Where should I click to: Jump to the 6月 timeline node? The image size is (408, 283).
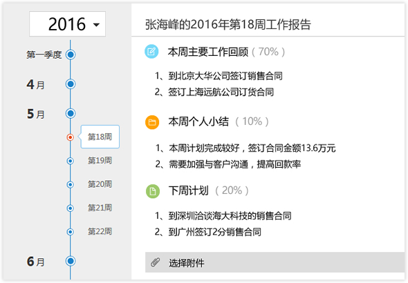pos(71,261)
